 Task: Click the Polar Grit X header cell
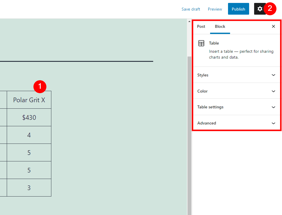point(28,100)
